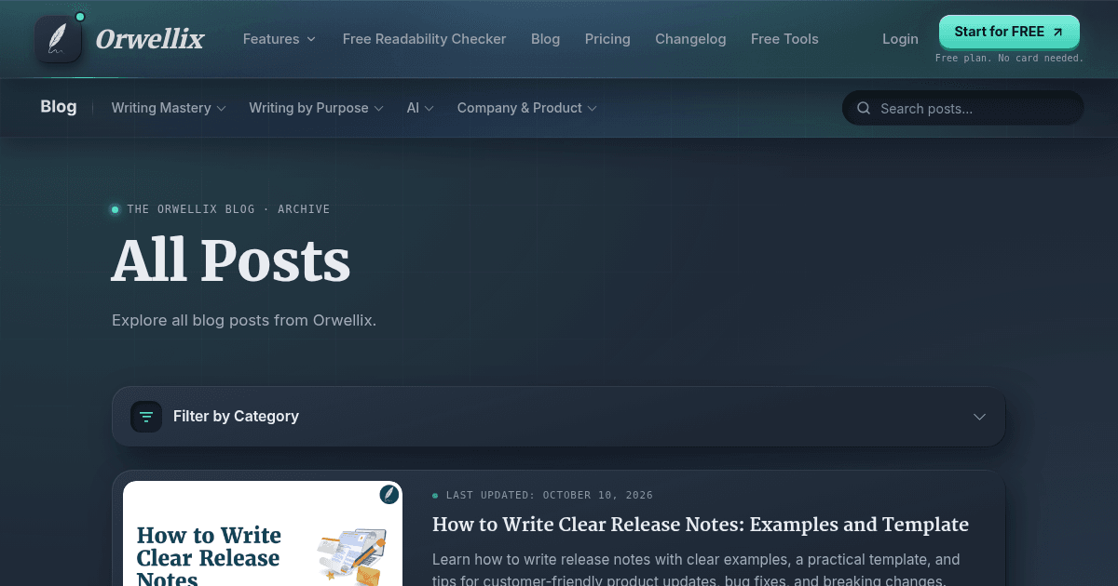The height and width of the screenshot is (586, 1118).
Task: Click 'The Orwellix Blog · Archive' label
Action: pos(228,209)
